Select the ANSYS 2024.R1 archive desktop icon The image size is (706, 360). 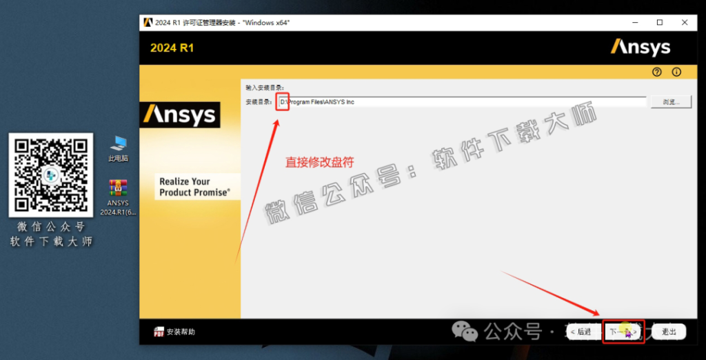[x=118, y=197]
